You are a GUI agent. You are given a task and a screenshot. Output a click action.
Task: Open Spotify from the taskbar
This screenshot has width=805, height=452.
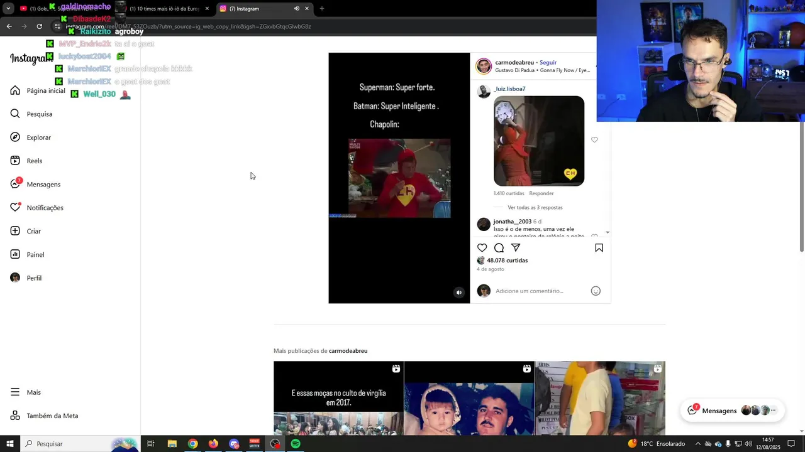pos(296,444)
